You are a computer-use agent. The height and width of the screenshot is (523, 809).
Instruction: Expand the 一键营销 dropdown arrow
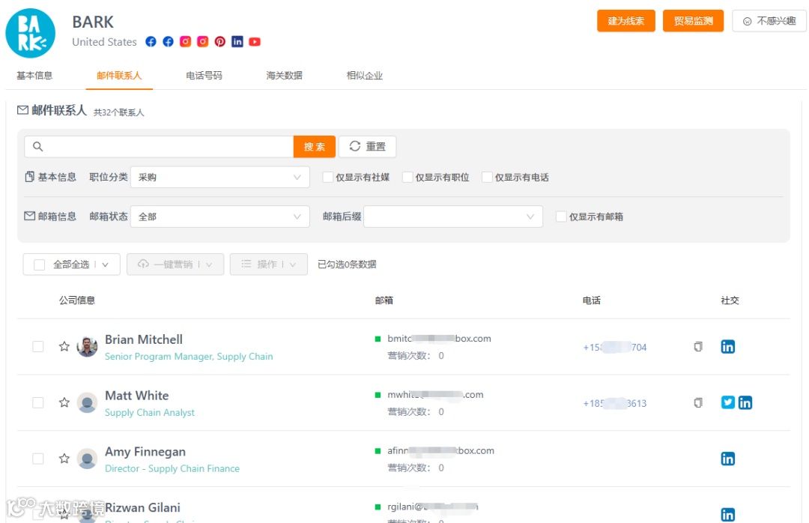(x=209, y=264)
